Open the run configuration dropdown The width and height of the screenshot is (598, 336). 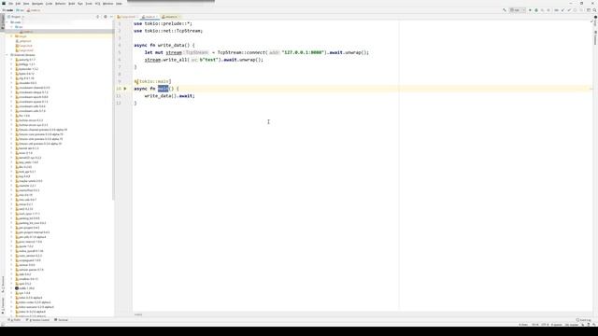click(518, 10)
